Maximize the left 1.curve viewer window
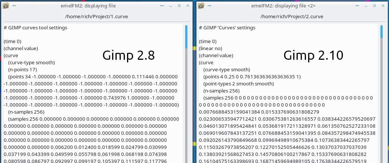The image size is (389, 163). pyautogui.click(x=179, y=6)
